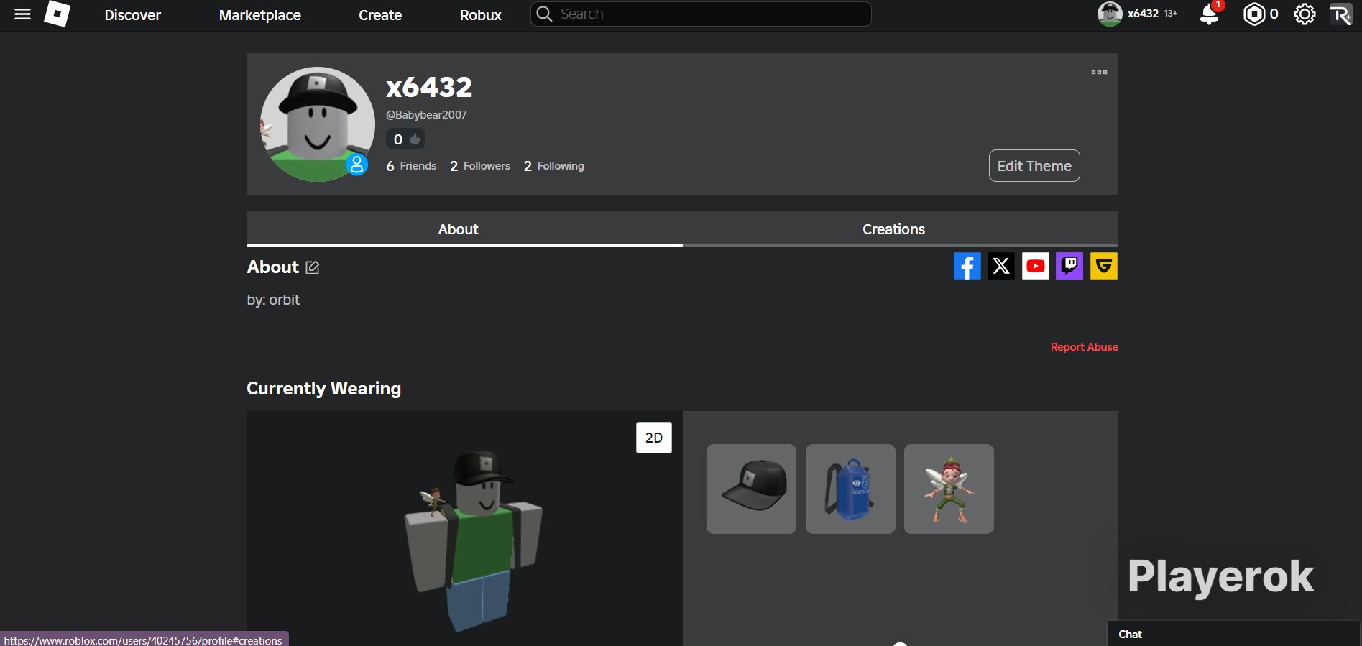Edit the About description pencil icon
Image resolution: width=1362 pixels, height=646 pixels.
coord(313,267)
